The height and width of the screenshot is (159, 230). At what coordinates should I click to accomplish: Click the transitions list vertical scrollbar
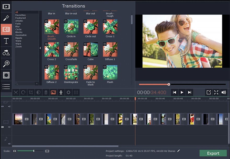pyautogui.click(x=132, y=20)
